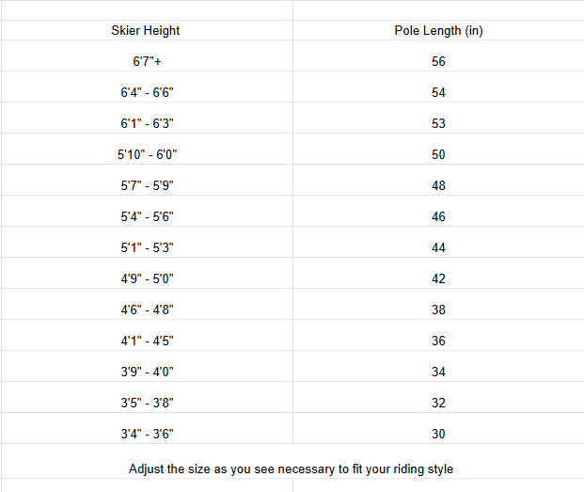
Task: Click the 6'1" - 6'3" cell
Action: tap(146, 123)
